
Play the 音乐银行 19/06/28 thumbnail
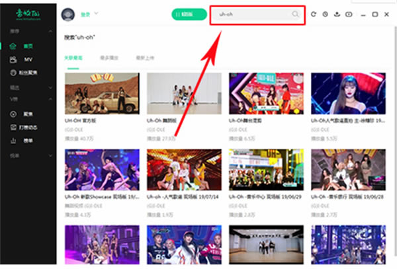pyautogui.click(x=349, y=170)
